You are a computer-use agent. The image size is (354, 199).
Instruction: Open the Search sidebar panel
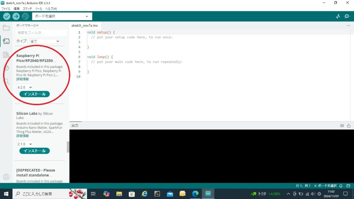click(6, 81)
